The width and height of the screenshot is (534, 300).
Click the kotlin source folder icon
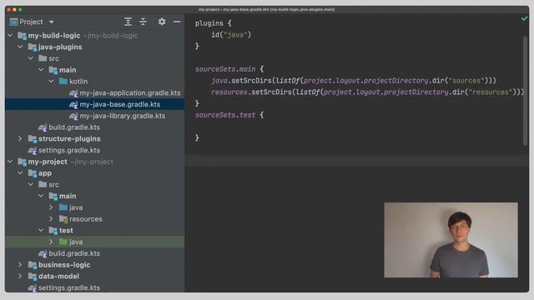63,82
